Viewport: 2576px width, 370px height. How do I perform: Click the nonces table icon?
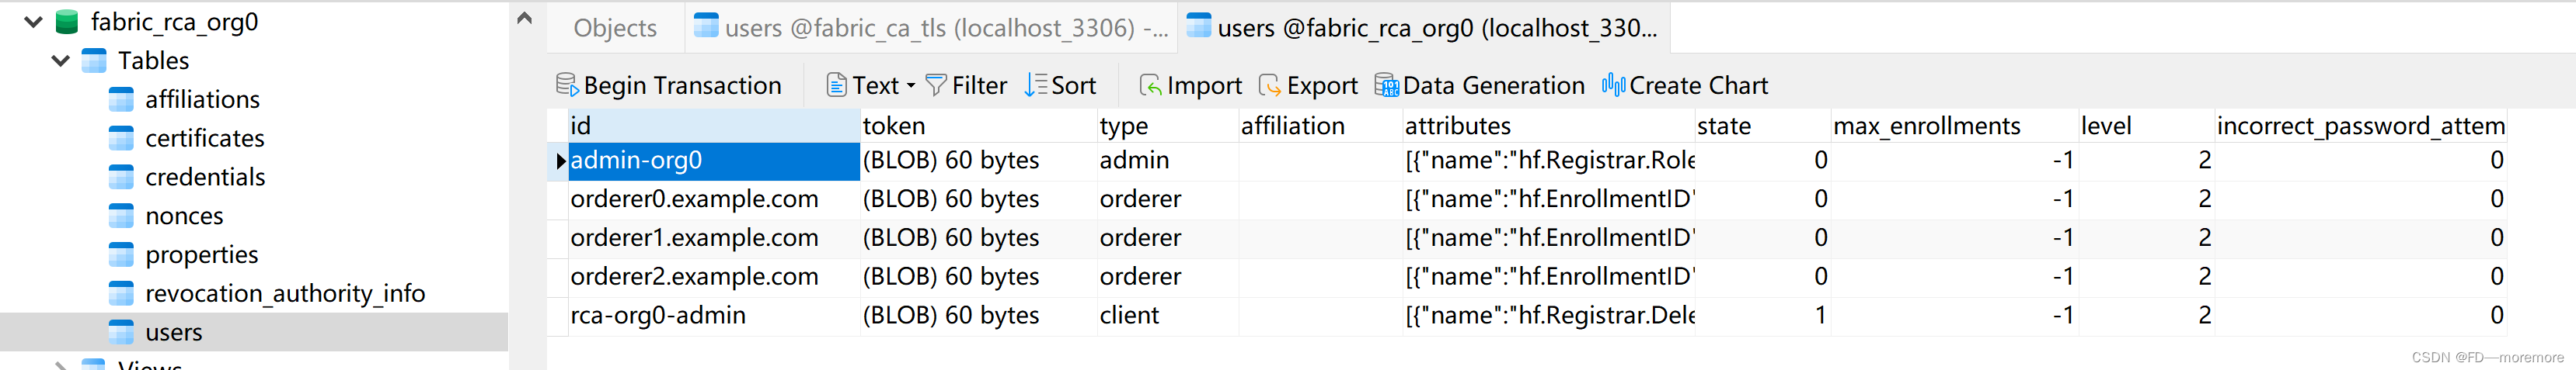tap(121, 216)
